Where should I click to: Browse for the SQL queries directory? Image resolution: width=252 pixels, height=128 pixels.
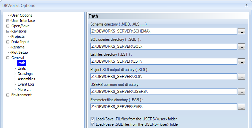tap(241, 46)
